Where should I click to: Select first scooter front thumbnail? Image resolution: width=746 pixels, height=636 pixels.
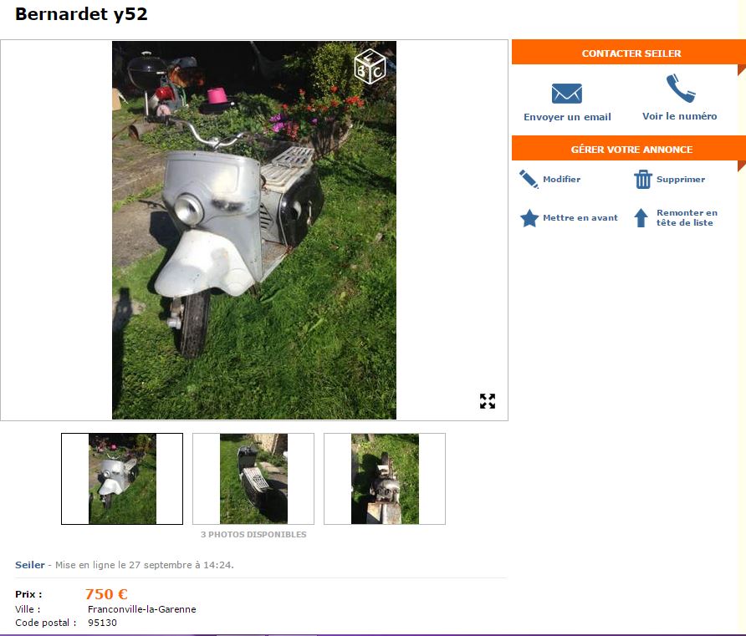point(122,479)
